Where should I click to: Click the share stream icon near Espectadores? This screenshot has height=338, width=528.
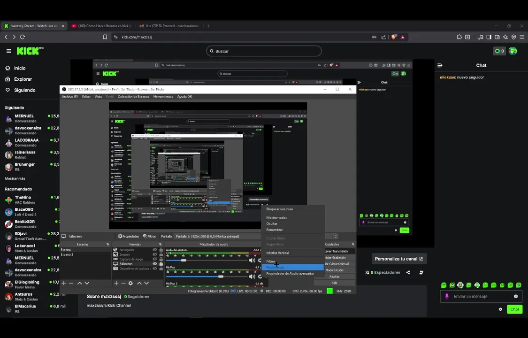click(x=408, y=272)
